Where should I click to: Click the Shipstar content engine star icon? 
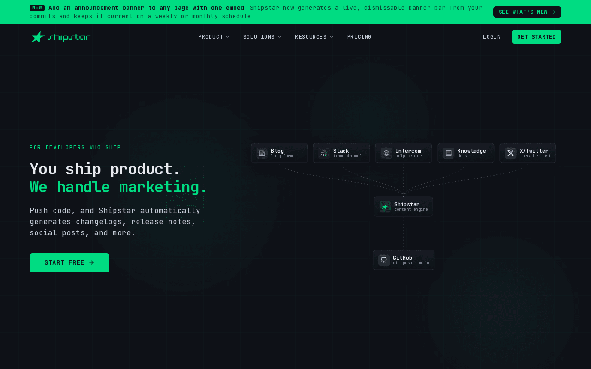coord(385,207)
